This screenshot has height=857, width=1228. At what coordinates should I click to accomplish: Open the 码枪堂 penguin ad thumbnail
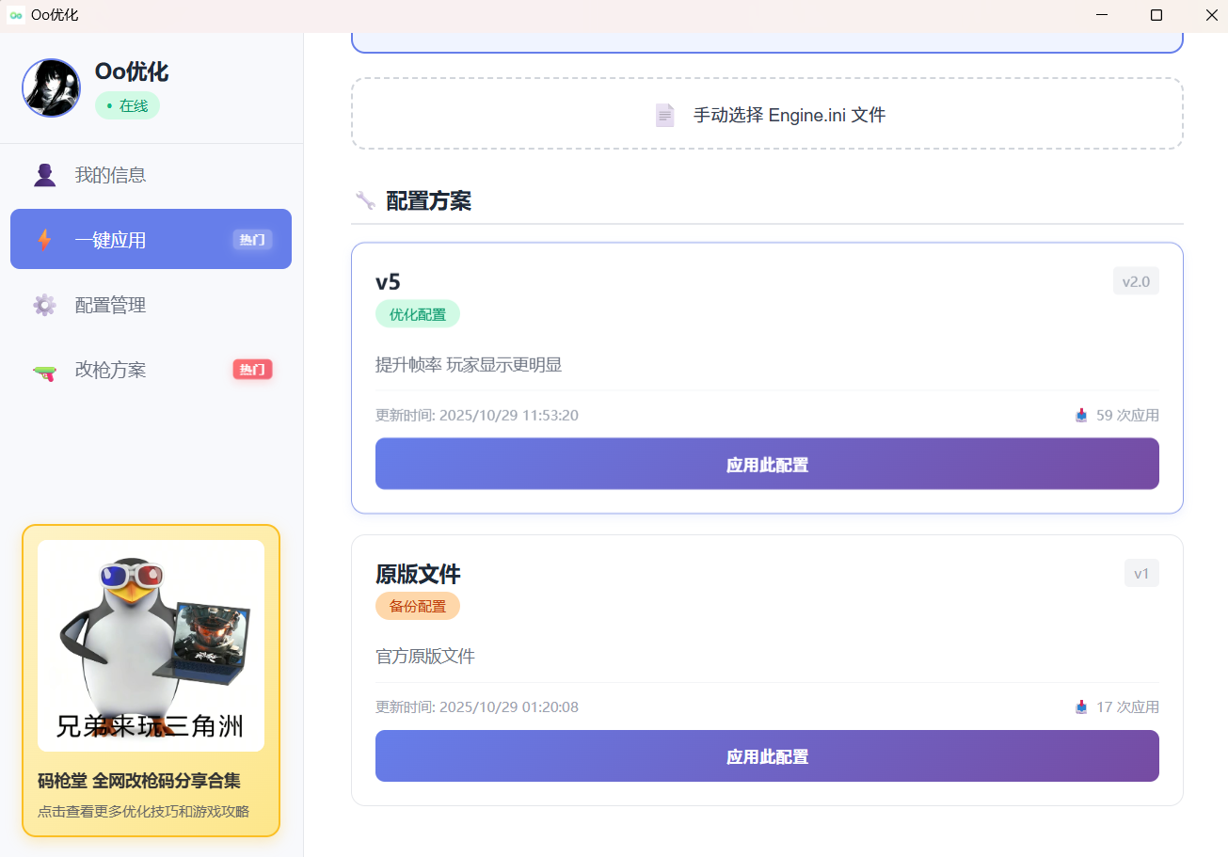pyautogui.click(x=150, y=644)
